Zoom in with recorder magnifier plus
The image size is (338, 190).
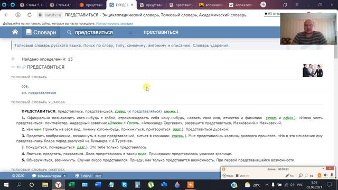click(301, 176)
